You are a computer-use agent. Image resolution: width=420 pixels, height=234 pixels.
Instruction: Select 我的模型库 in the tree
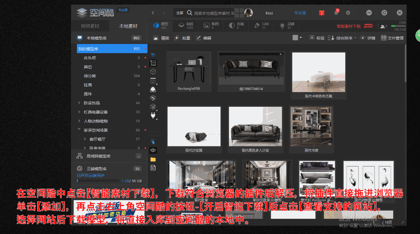(x=112, y=49)
